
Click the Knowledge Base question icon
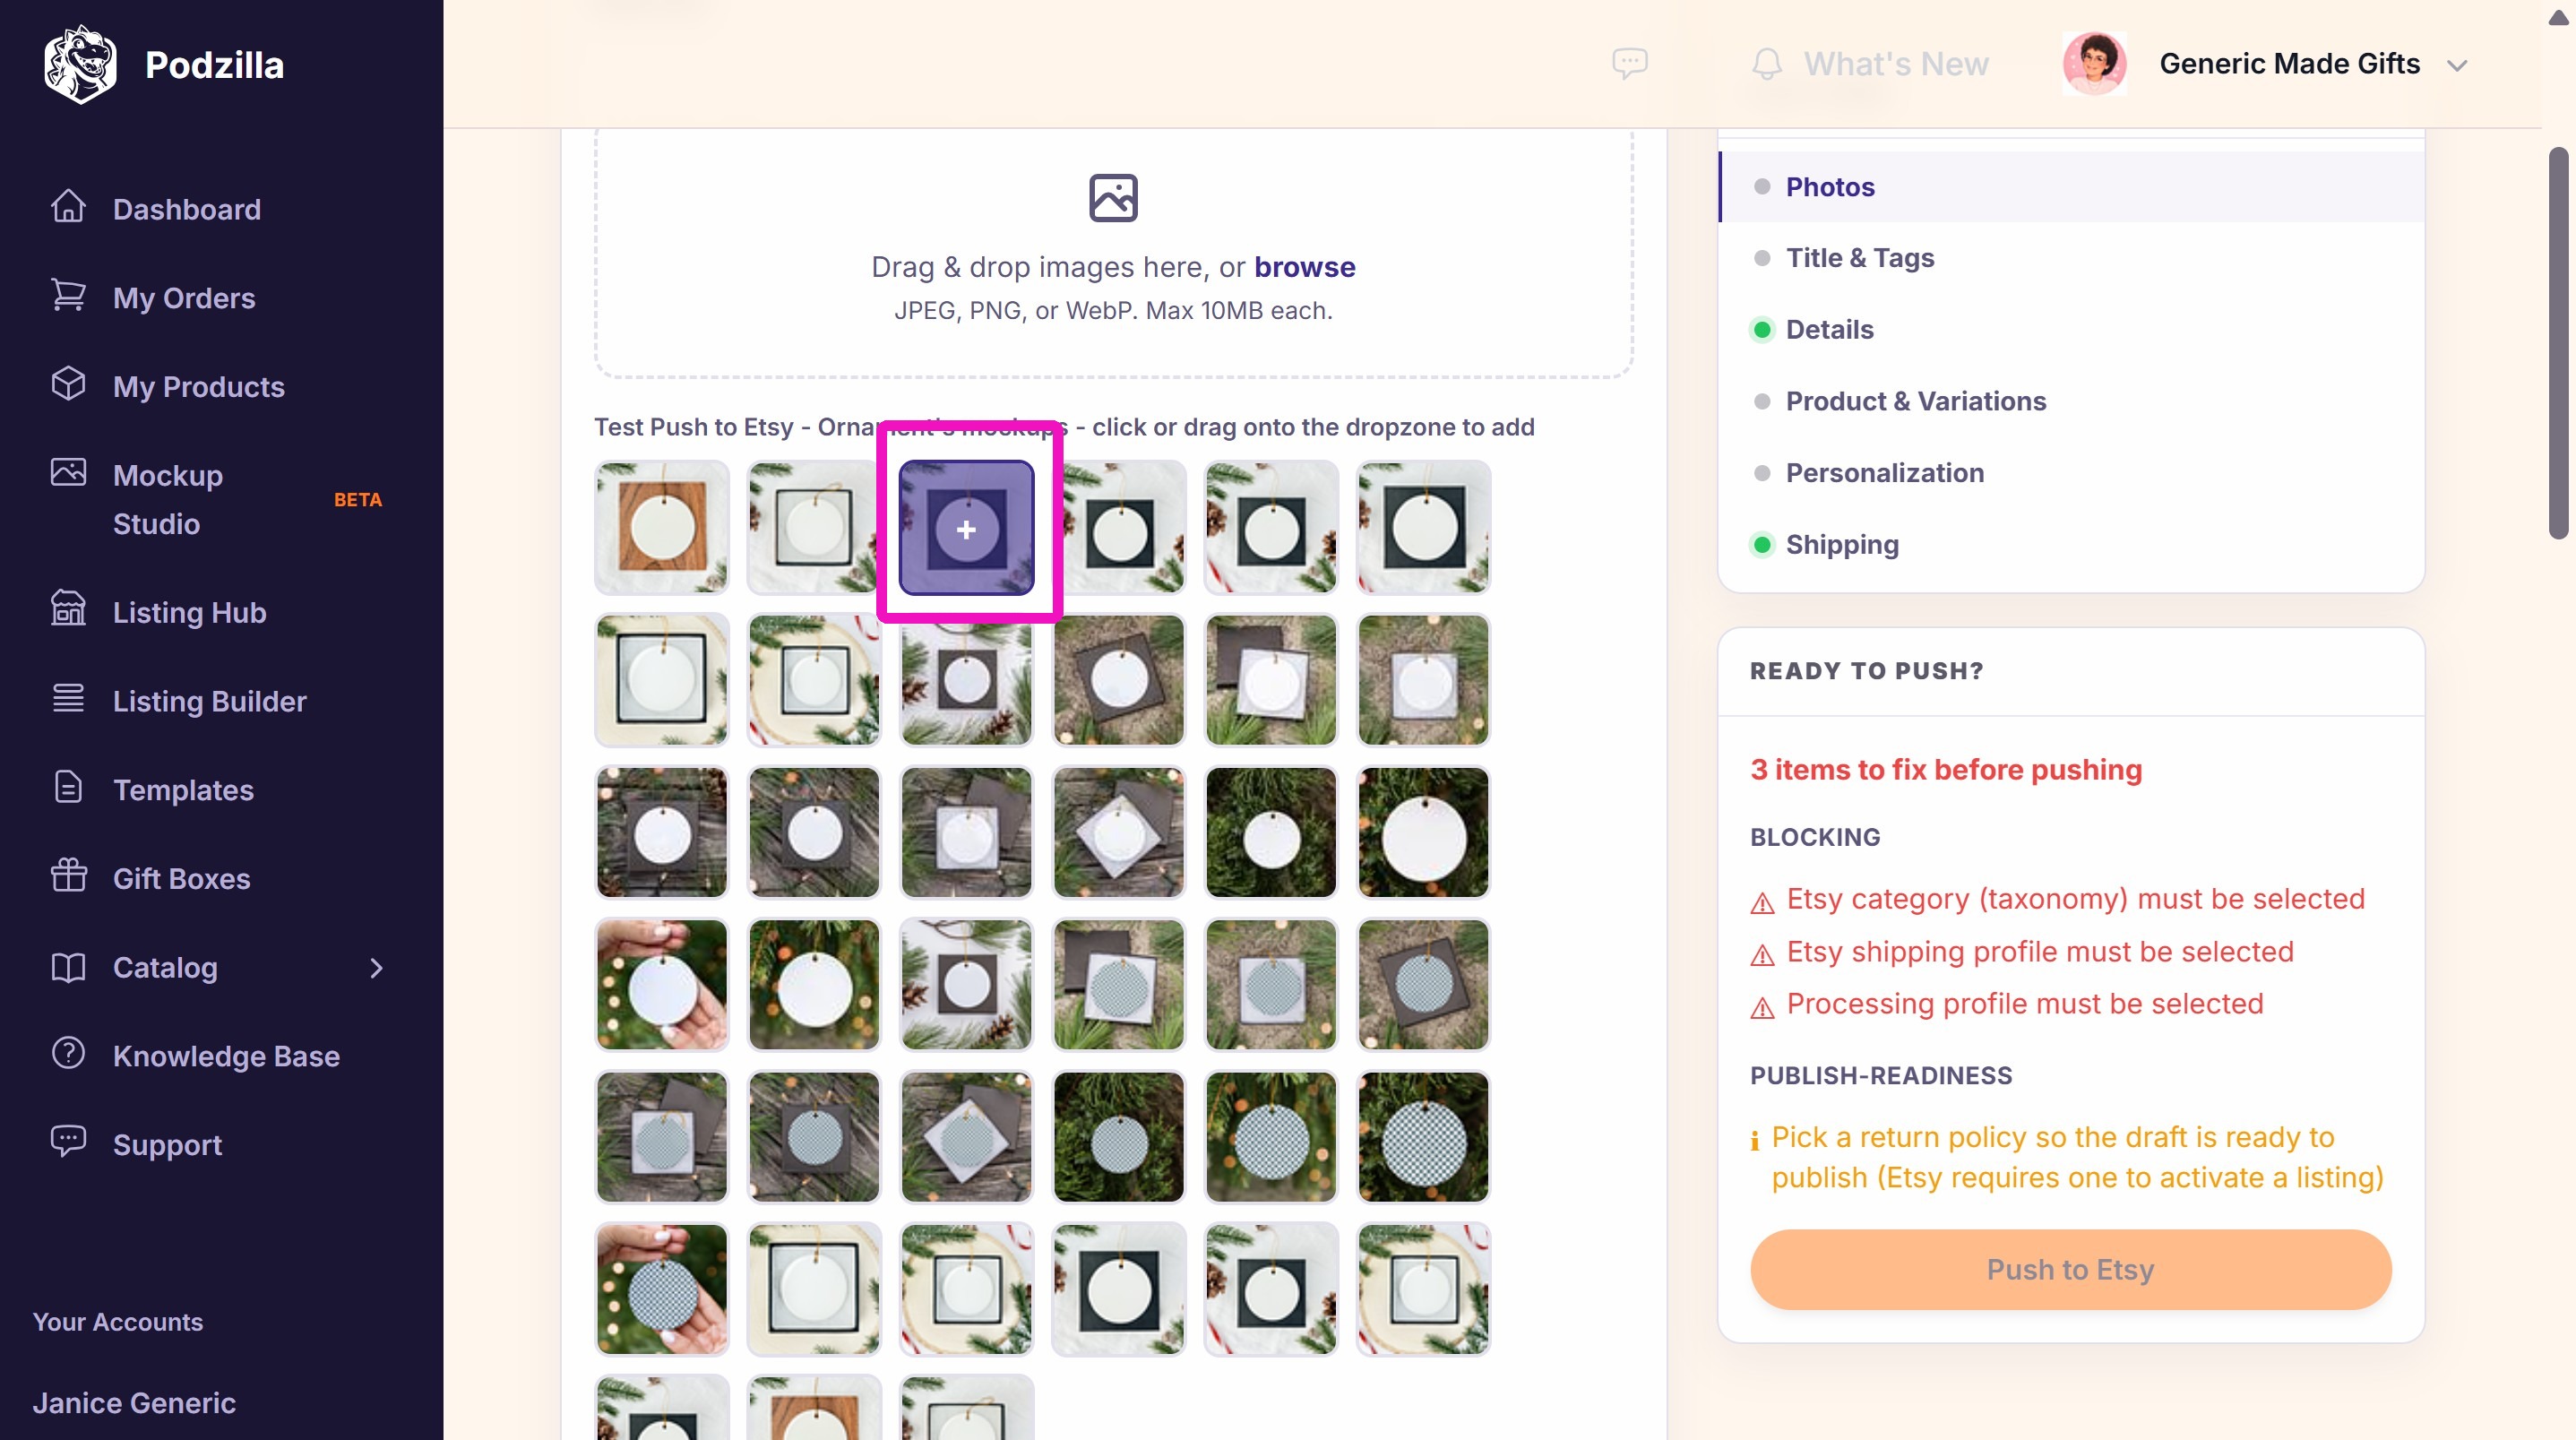[68, 1053]
